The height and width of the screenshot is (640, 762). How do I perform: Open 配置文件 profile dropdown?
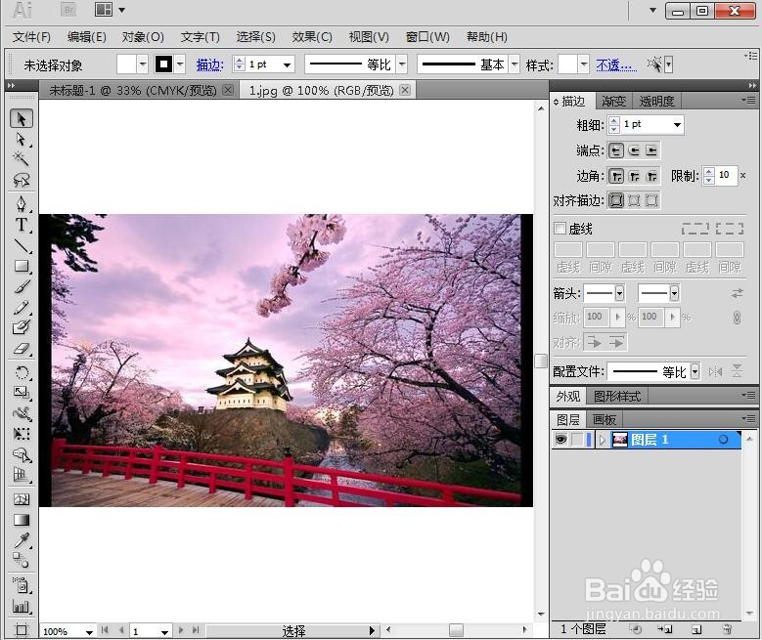pos(695,372)
